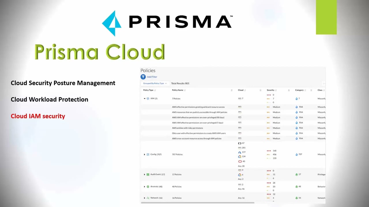Expand the Config policy group
The image size is (369, 207).
144,154
